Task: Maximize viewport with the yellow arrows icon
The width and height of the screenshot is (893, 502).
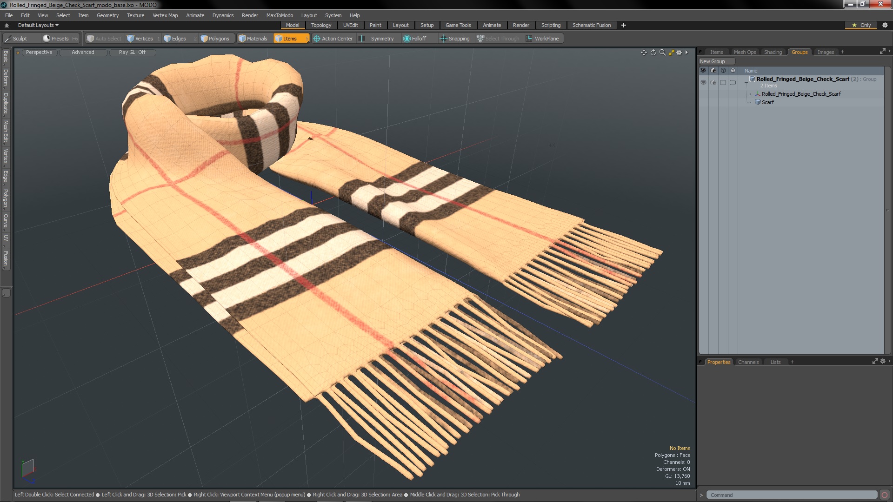Action: click(671, 53)
